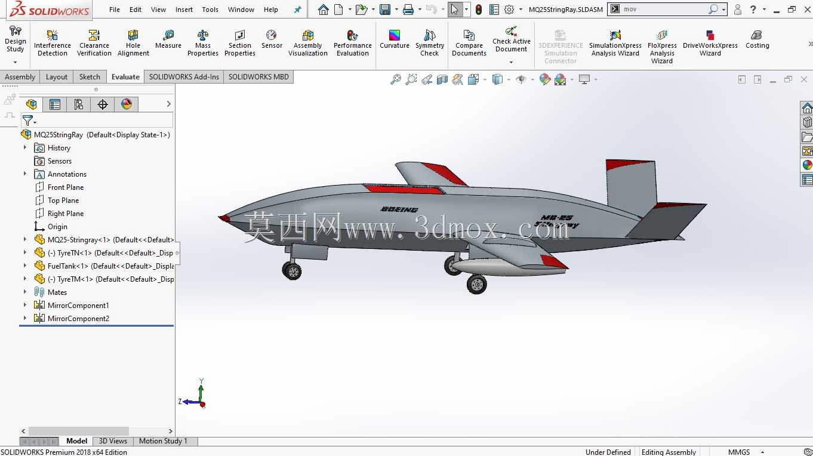Click the Home toolbar icon
This screenshot has width=813, height=456.
(x=323, y=10)
